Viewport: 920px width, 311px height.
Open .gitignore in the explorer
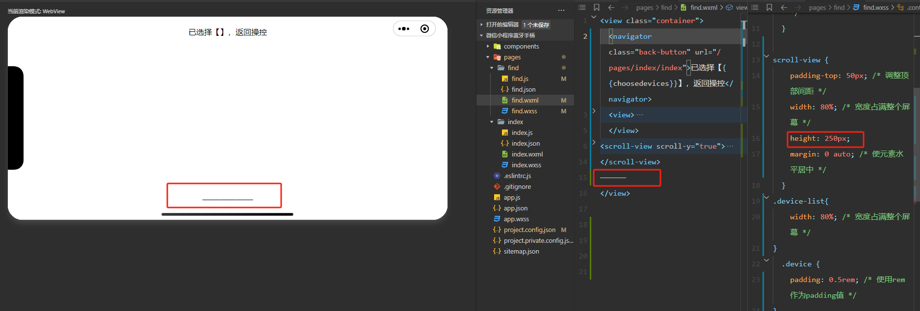tap(517, 187)
